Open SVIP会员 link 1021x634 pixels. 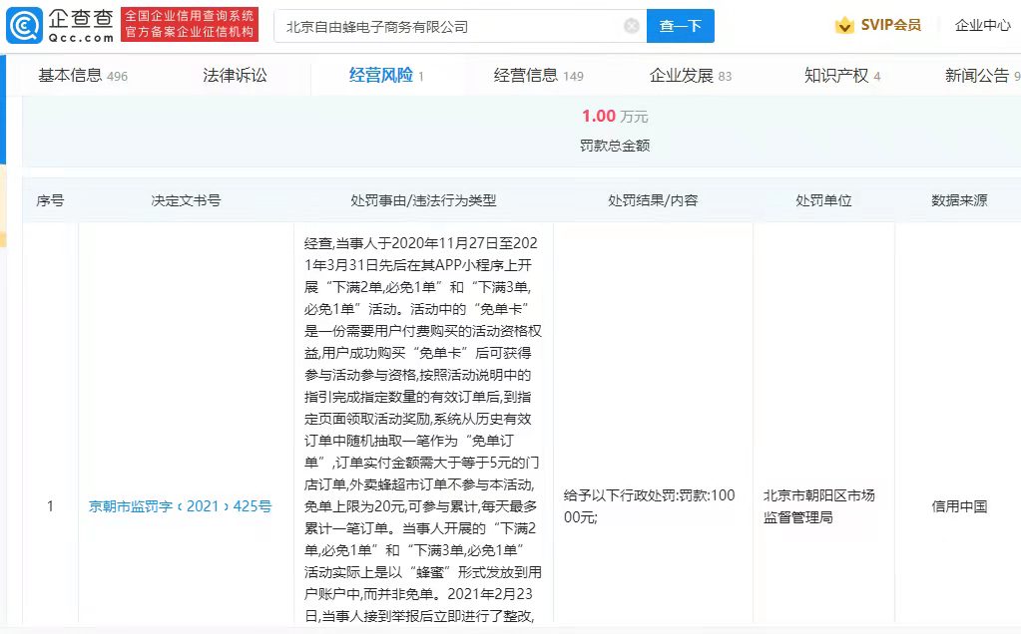891,25
